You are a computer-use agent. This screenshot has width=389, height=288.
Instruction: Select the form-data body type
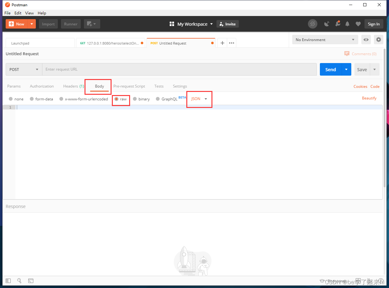(32, 99)
